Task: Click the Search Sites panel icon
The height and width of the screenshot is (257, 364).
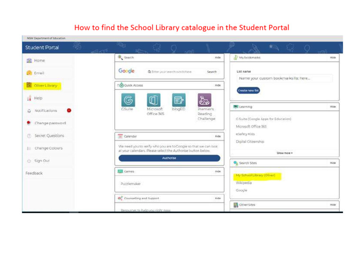Action: 236,163
